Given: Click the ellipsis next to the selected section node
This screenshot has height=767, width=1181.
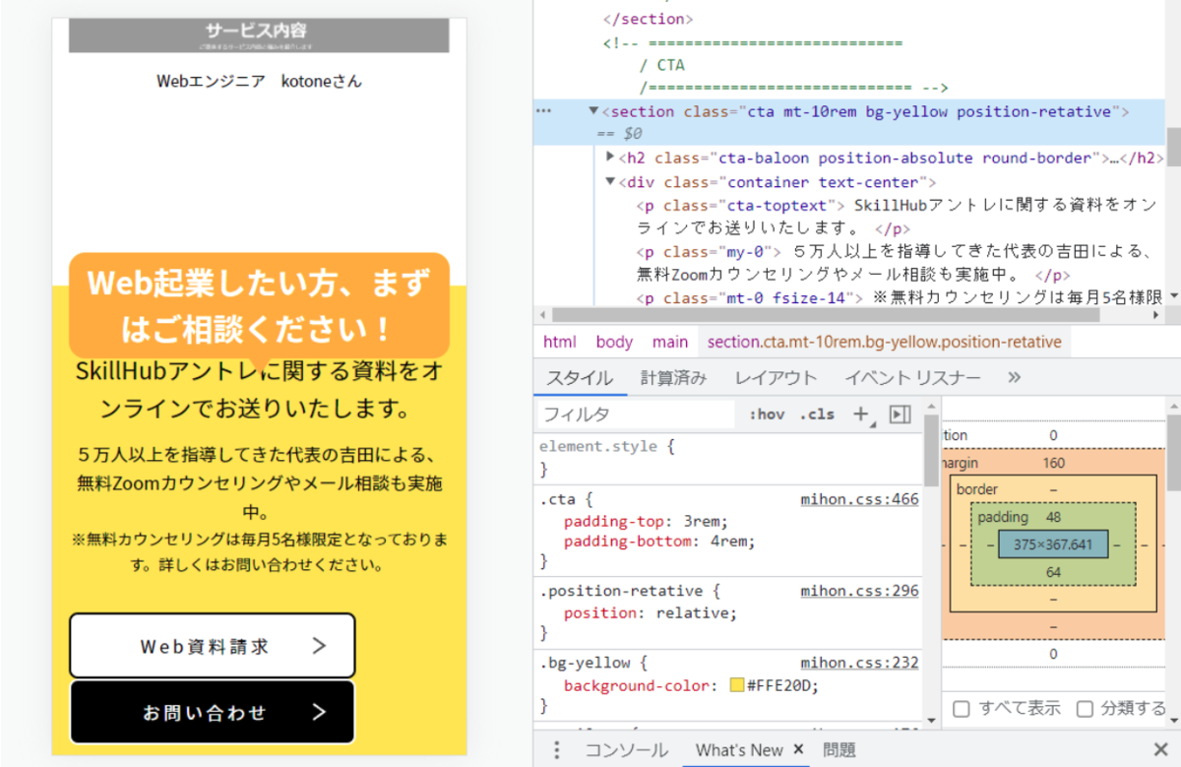Looking at the screenshot, I should pyautogui.click(x=543, y=111).
